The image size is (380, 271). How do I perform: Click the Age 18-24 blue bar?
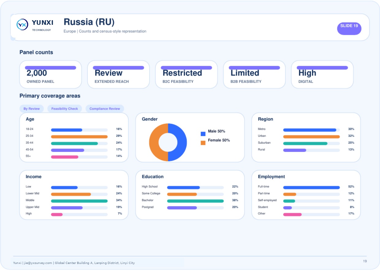[x=66, y=130]
